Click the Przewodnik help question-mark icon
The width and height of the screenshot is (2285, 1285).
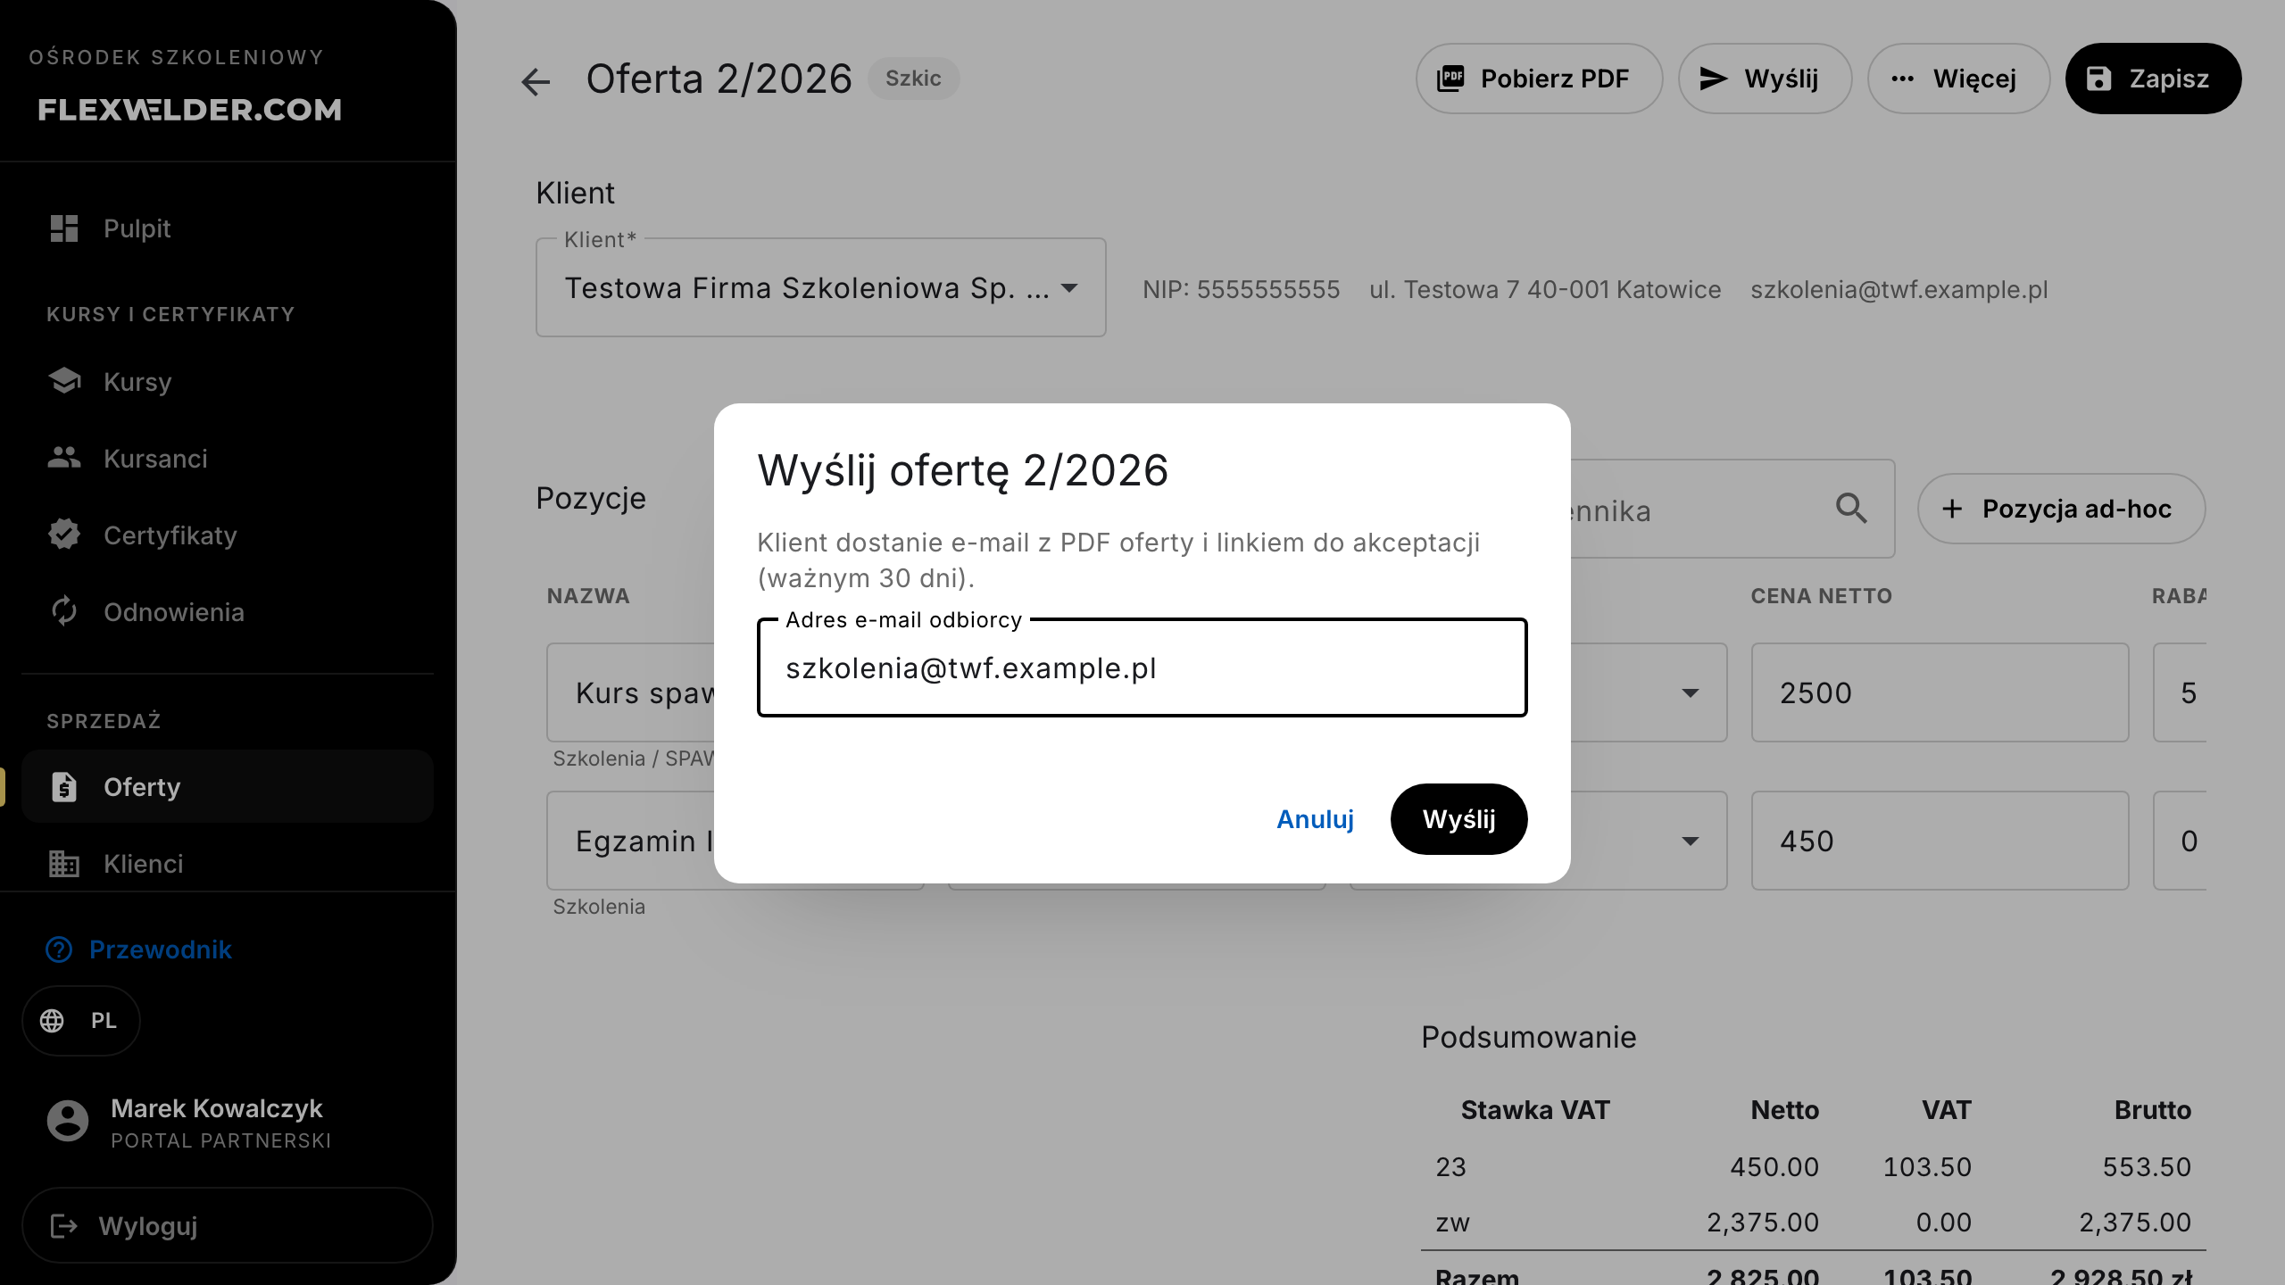pos(59,949)
